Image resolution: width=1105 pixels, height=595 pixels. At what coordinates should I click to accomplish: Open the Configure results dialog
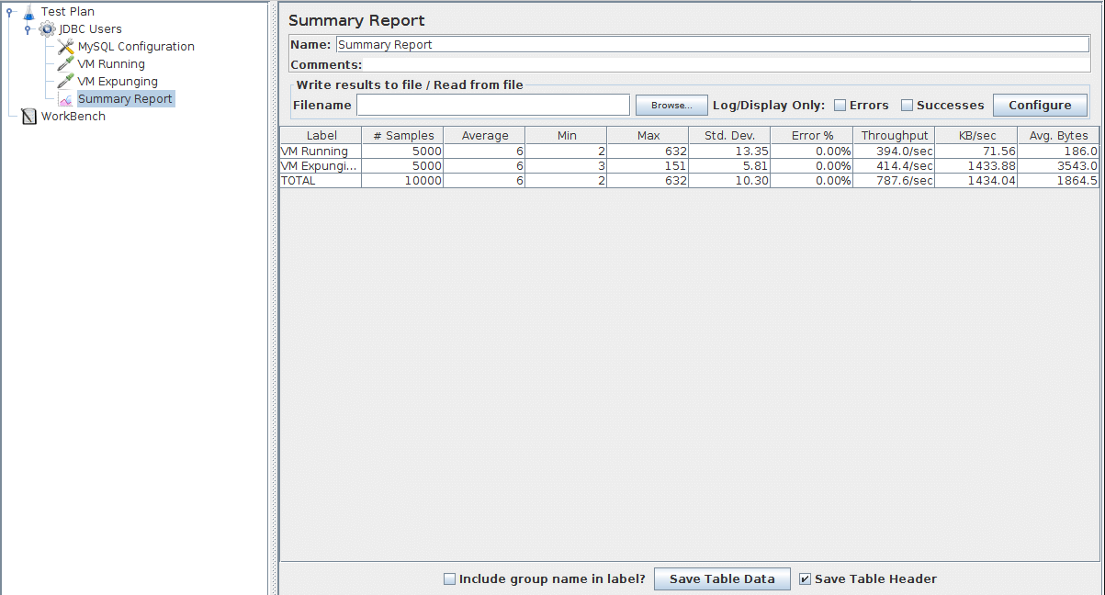[1039, 106]
